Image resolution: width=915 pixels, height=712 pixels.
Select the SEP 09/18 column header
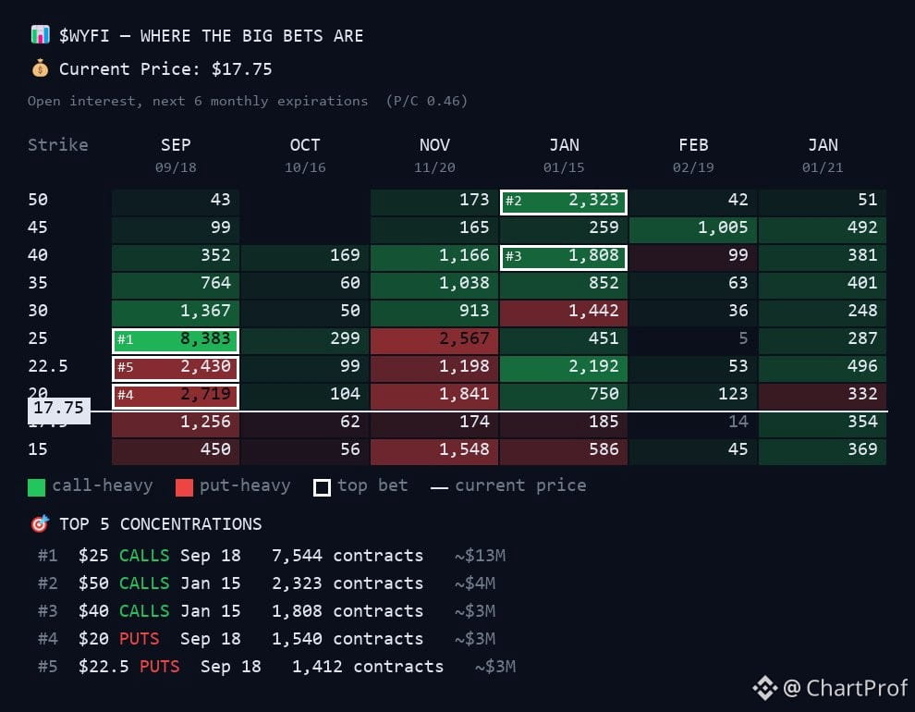click(176, 154)
